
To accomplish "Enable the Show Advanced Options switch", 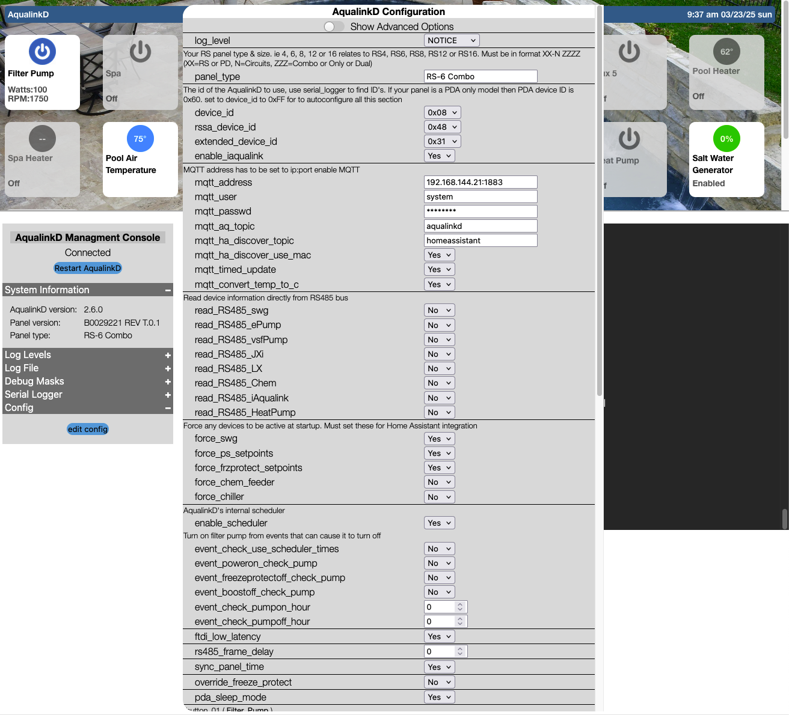I will pyautogui.click(x=334, y=26).
